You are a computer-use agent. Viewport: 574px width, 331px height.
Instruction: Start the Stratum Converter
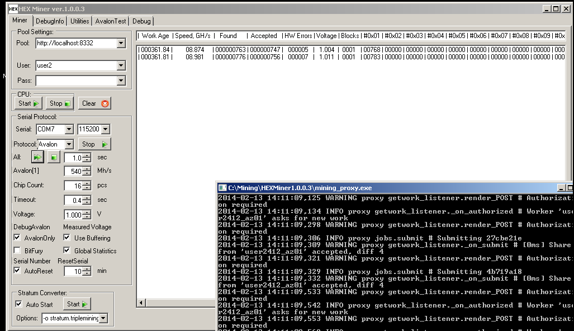(x=77, y=304)
